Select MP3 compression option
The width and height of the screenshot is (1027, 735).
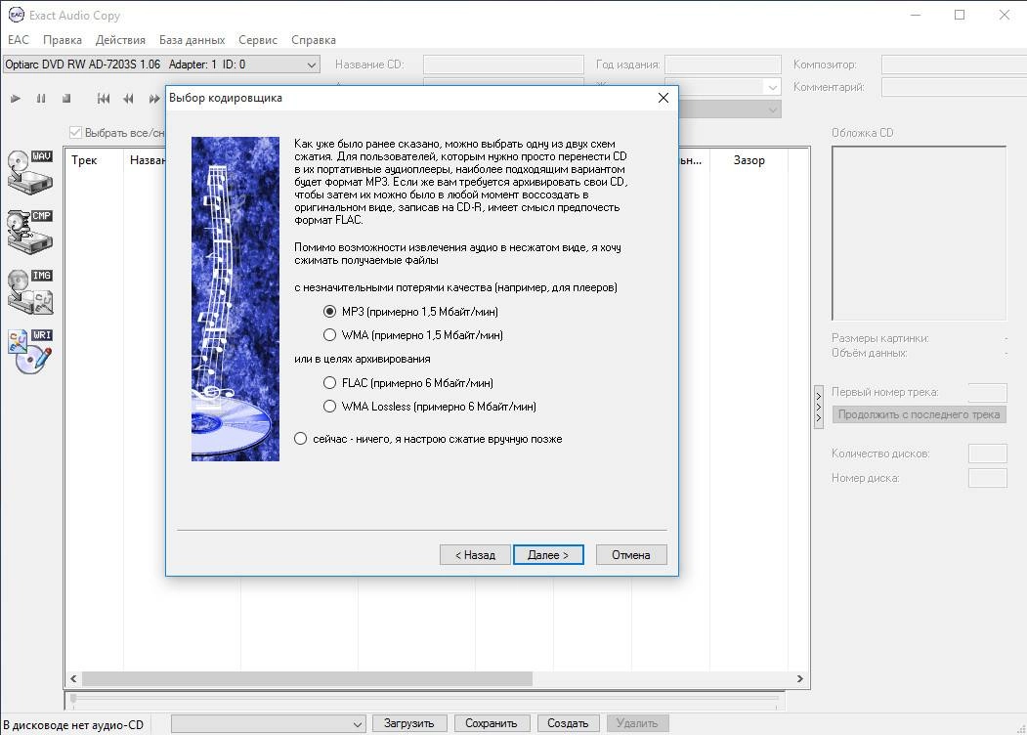330,311
